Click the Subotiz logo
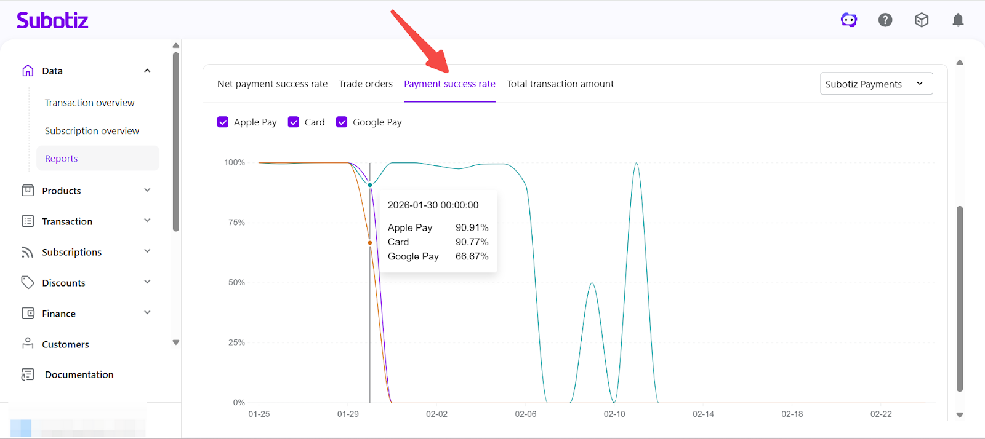 pos(52,20)
